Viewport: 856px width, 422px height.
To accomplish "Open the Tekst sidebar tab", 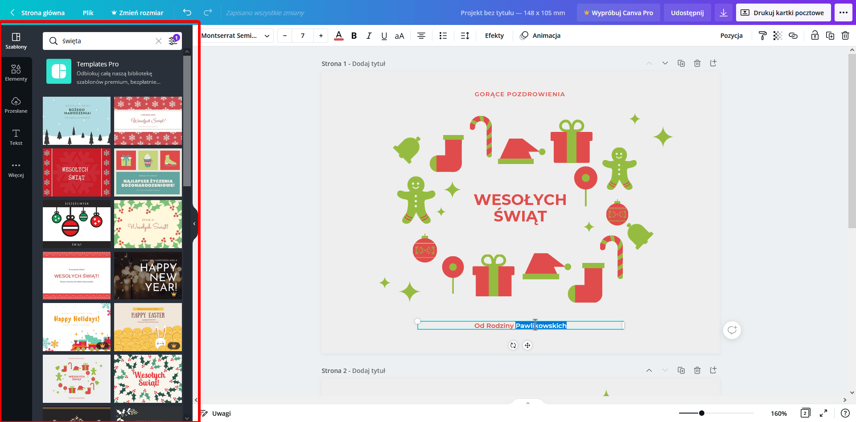I will click(16, 137).
